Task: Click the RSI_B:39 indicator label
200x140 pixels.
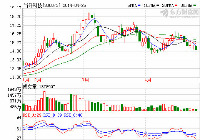Action: (x=53, y=115)
